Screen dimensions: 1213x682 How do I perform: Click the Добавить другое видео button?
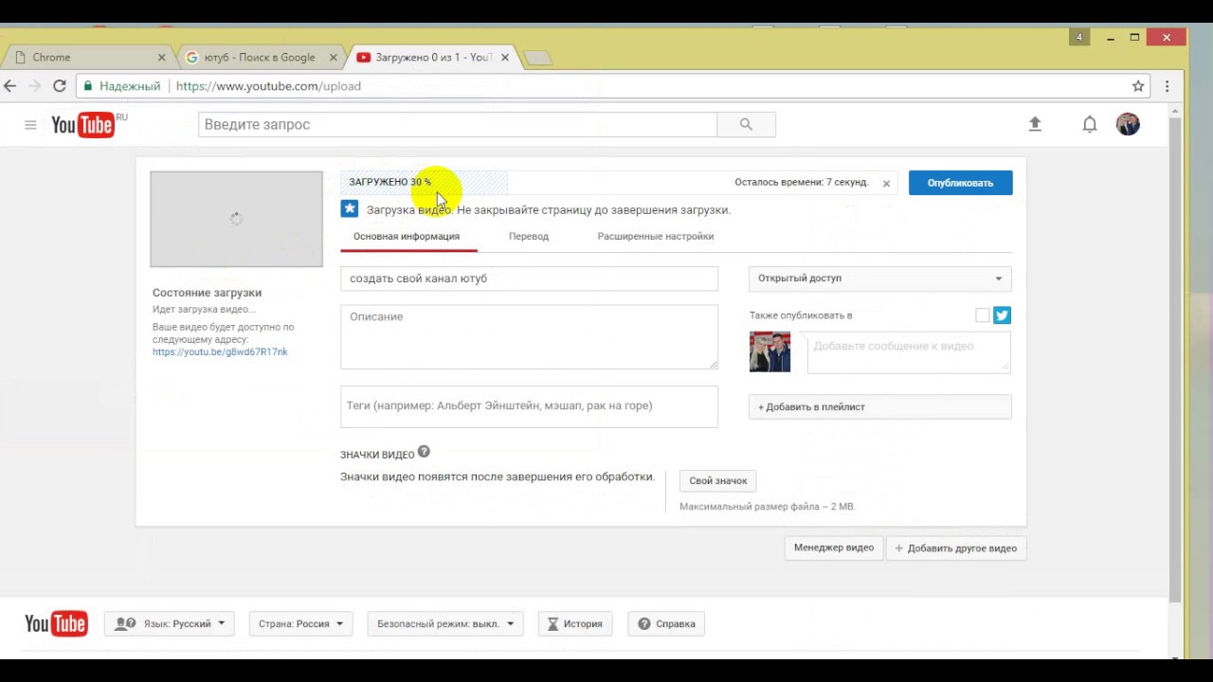coord(956,547)
